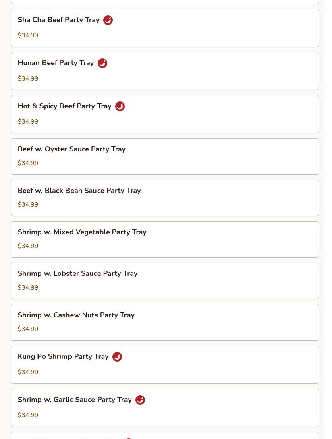Click the spicy icon next to Hot & Spicy Beef
The width and height of the screenshot is (332, 439).
point(120,106)
